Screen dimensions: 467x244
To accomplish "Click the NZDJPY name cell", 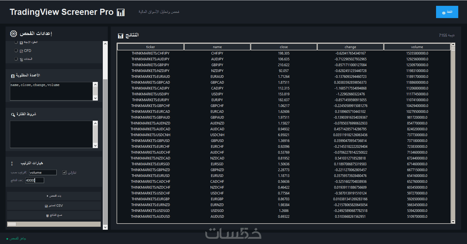I will pos(217,71).
